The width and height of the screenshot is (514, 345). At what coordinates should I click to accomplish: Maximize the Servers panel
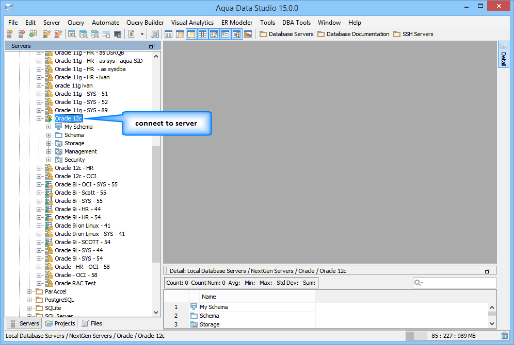click(x=151, y=46)
